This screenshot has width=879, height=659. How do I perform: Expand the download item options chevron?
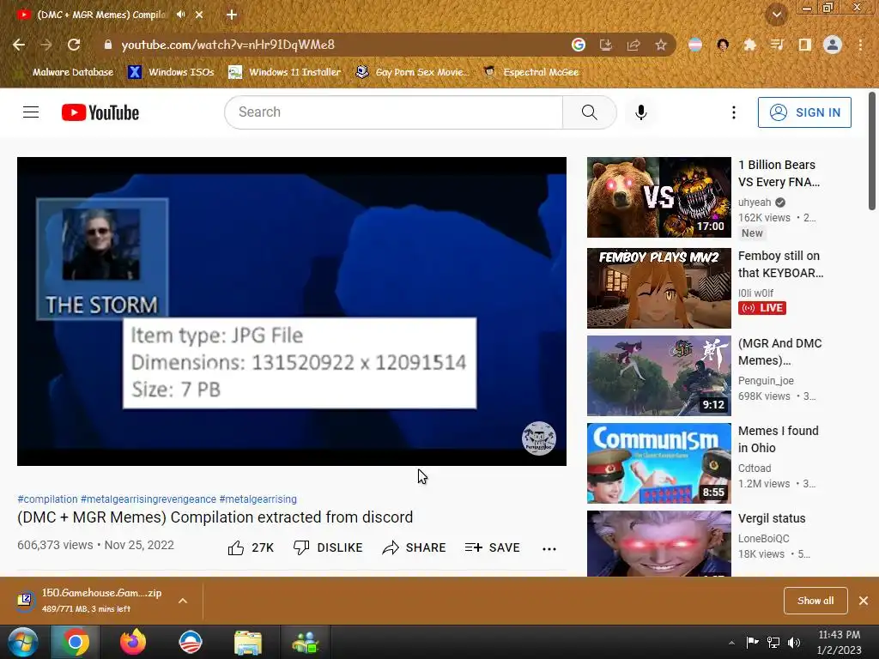183,601
